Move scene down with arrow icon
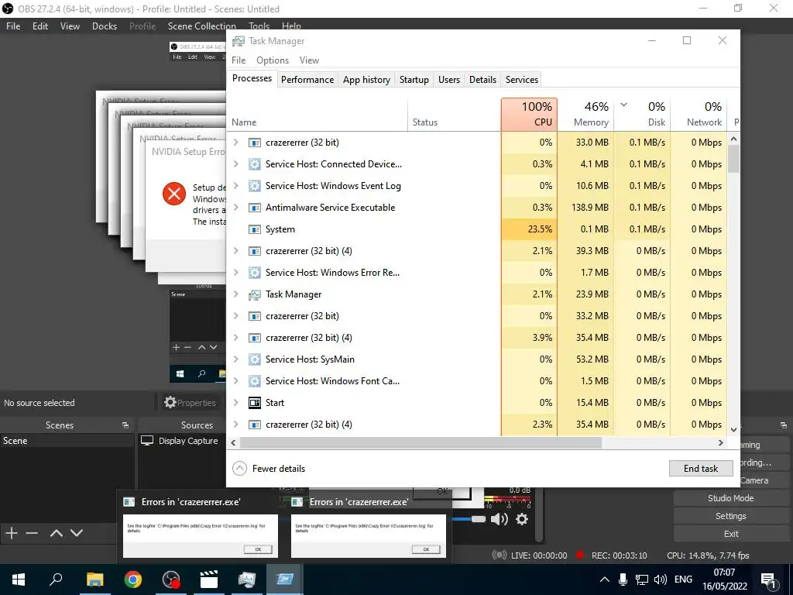 (77, 533)
